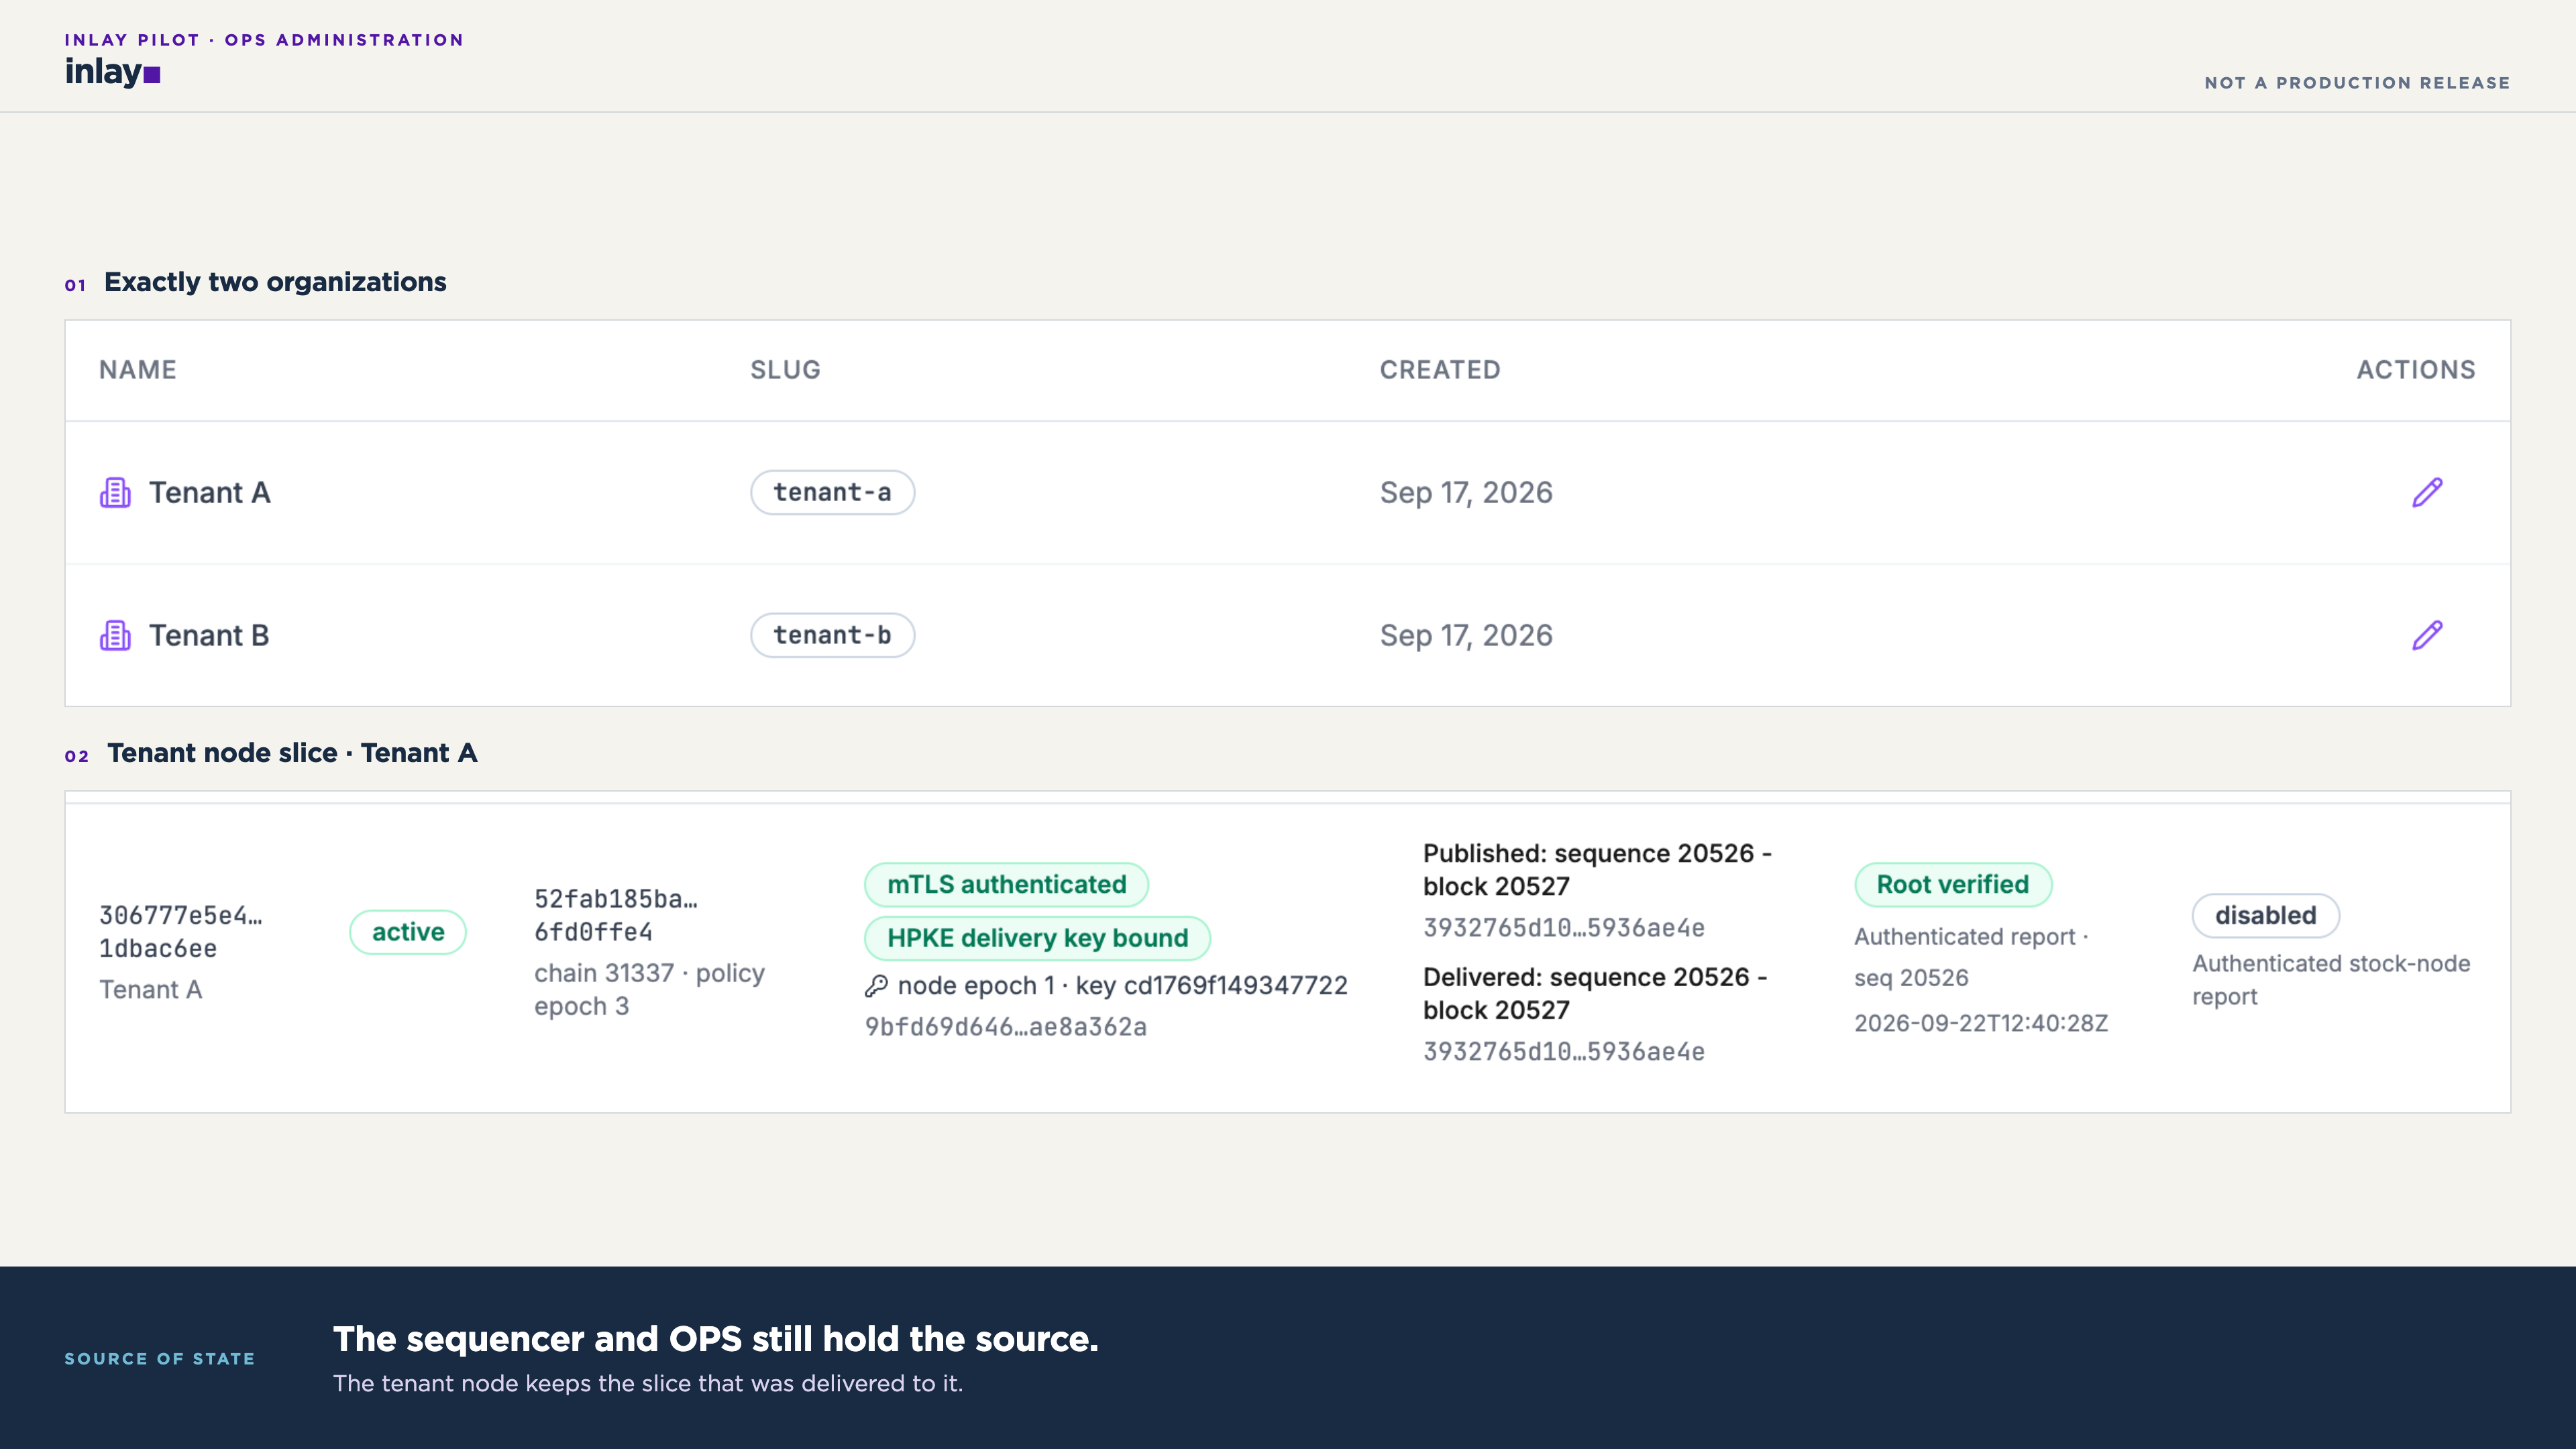The image size is (2576, 1449).
Task: Click 'Authenticated stock-node report' text
Action: click(2331, 981)
